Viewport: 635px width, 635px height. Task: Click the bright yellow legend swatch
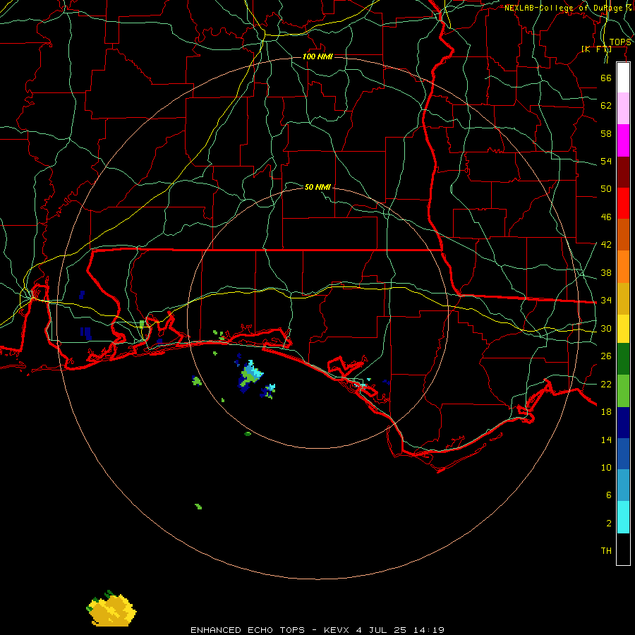623,329
